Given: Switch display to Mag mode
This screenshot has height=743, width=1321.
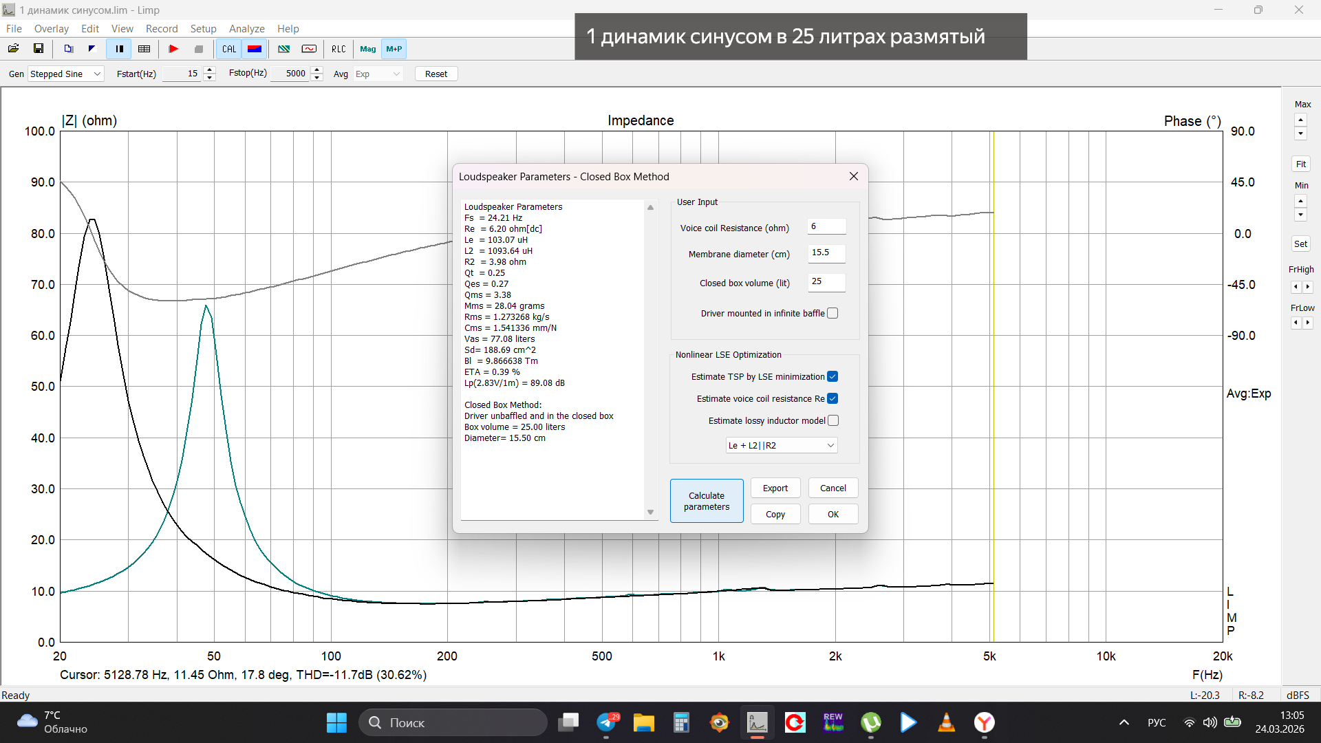Looking at the screenshot, I should (367, 49).
